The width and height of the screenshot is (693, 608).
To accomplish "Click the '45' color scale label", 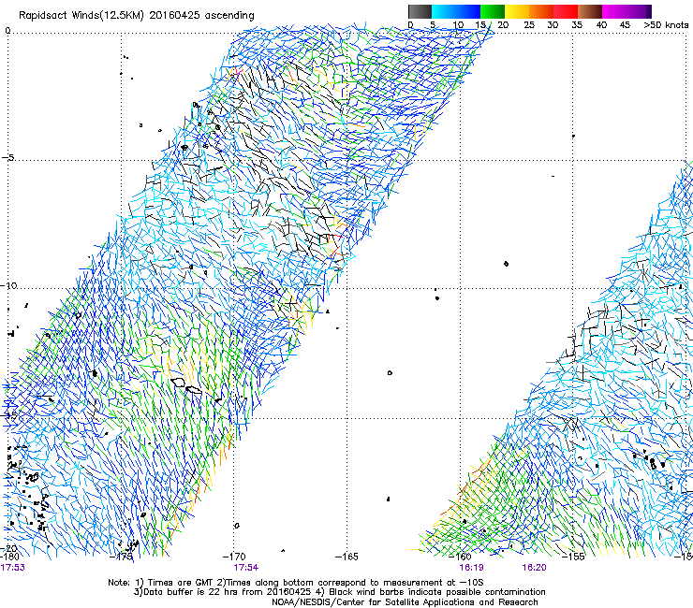I will tap(625, 24).
